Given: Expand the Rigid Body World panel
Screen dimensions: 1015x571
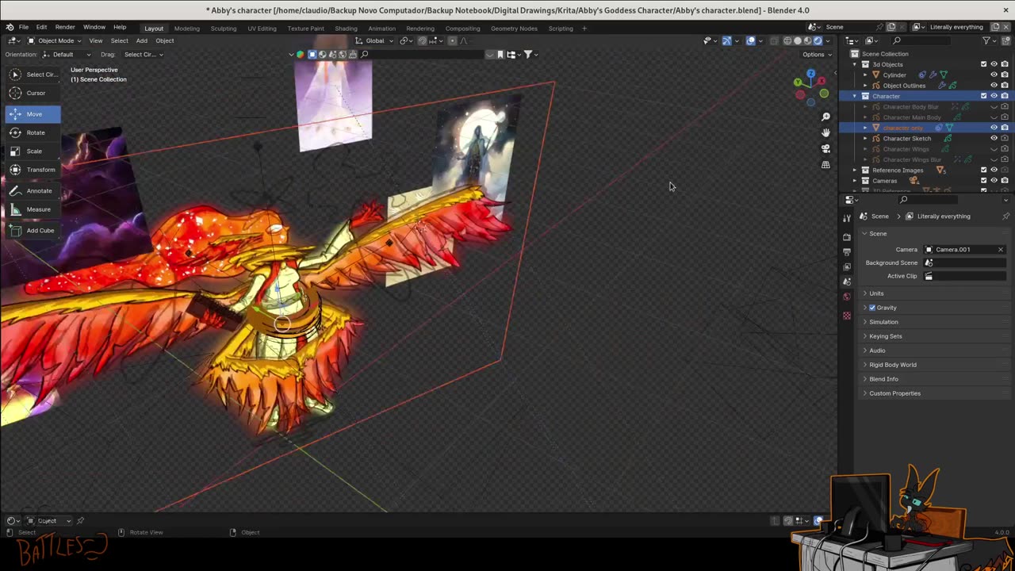Looking at the screenshot, I should coord(893,365).
